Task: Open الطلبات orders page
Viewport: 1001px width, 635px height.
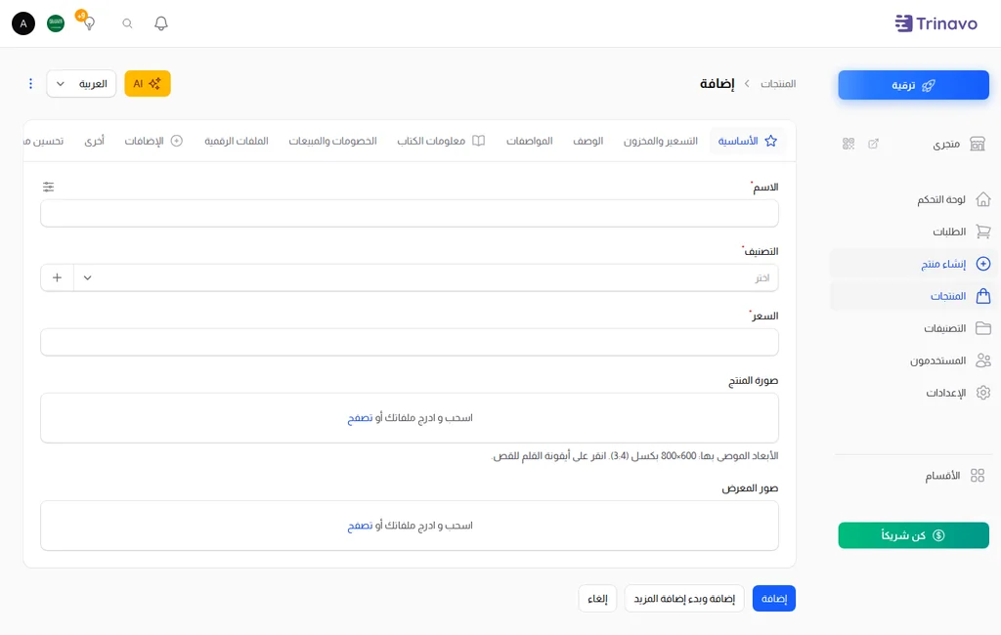Action: point(949,232)
